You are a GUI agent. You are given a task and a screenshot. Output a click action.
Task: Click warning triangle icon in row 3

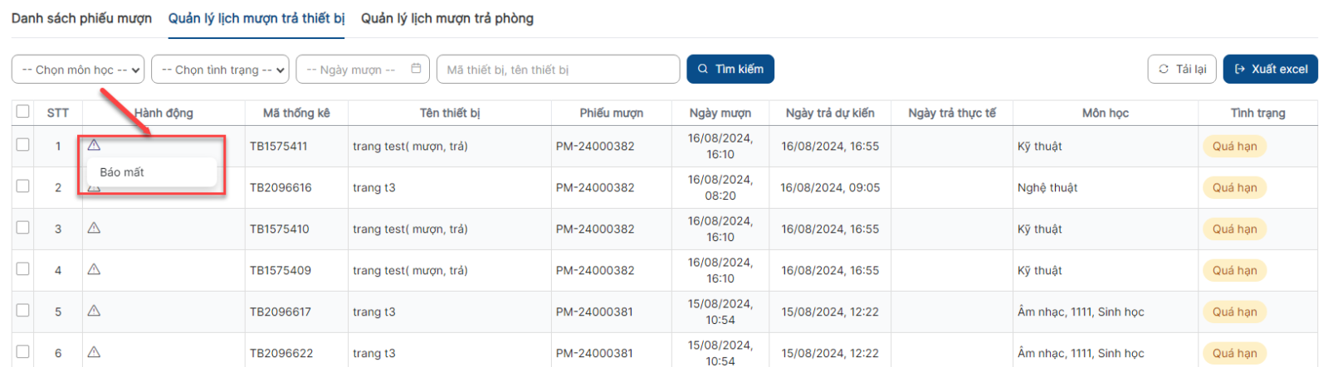click(x=94, y=228)
